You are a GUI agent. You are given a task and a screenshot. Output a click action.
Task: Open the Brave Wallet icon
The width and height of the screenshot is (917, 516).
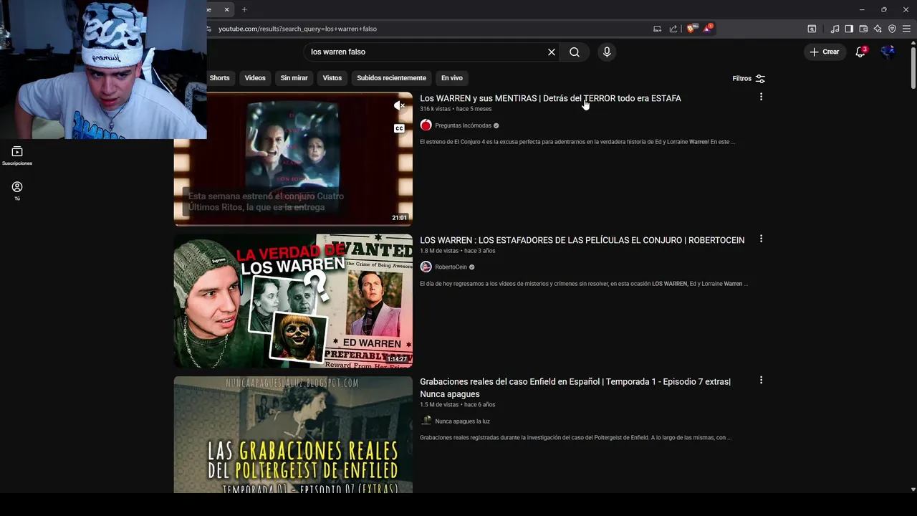point(863,29)
